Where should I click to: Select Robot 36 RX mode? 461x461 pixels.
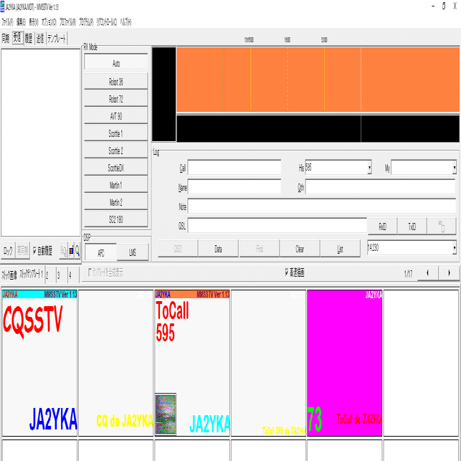pyautogui.click(x=116, y=82)
